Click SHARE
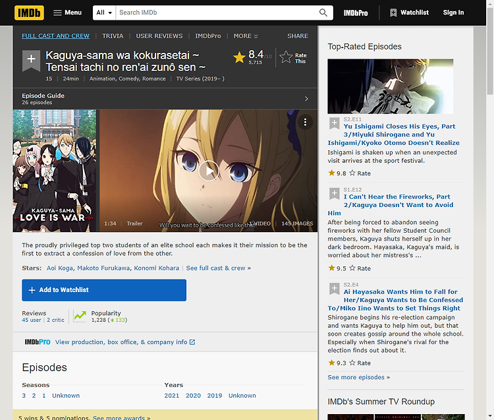Screen dimensions: 494x420 pyautogui.click(x=298, y=36)
